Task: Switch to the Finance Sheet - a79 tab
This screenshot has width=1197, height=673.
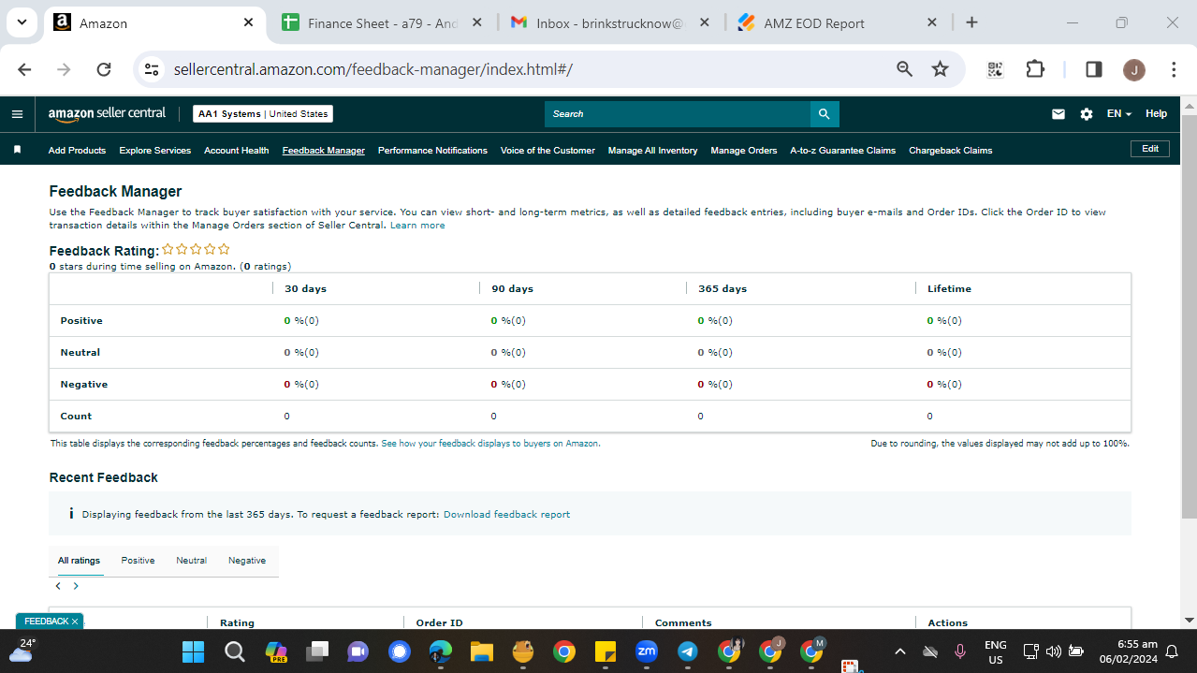Action: 382,23
